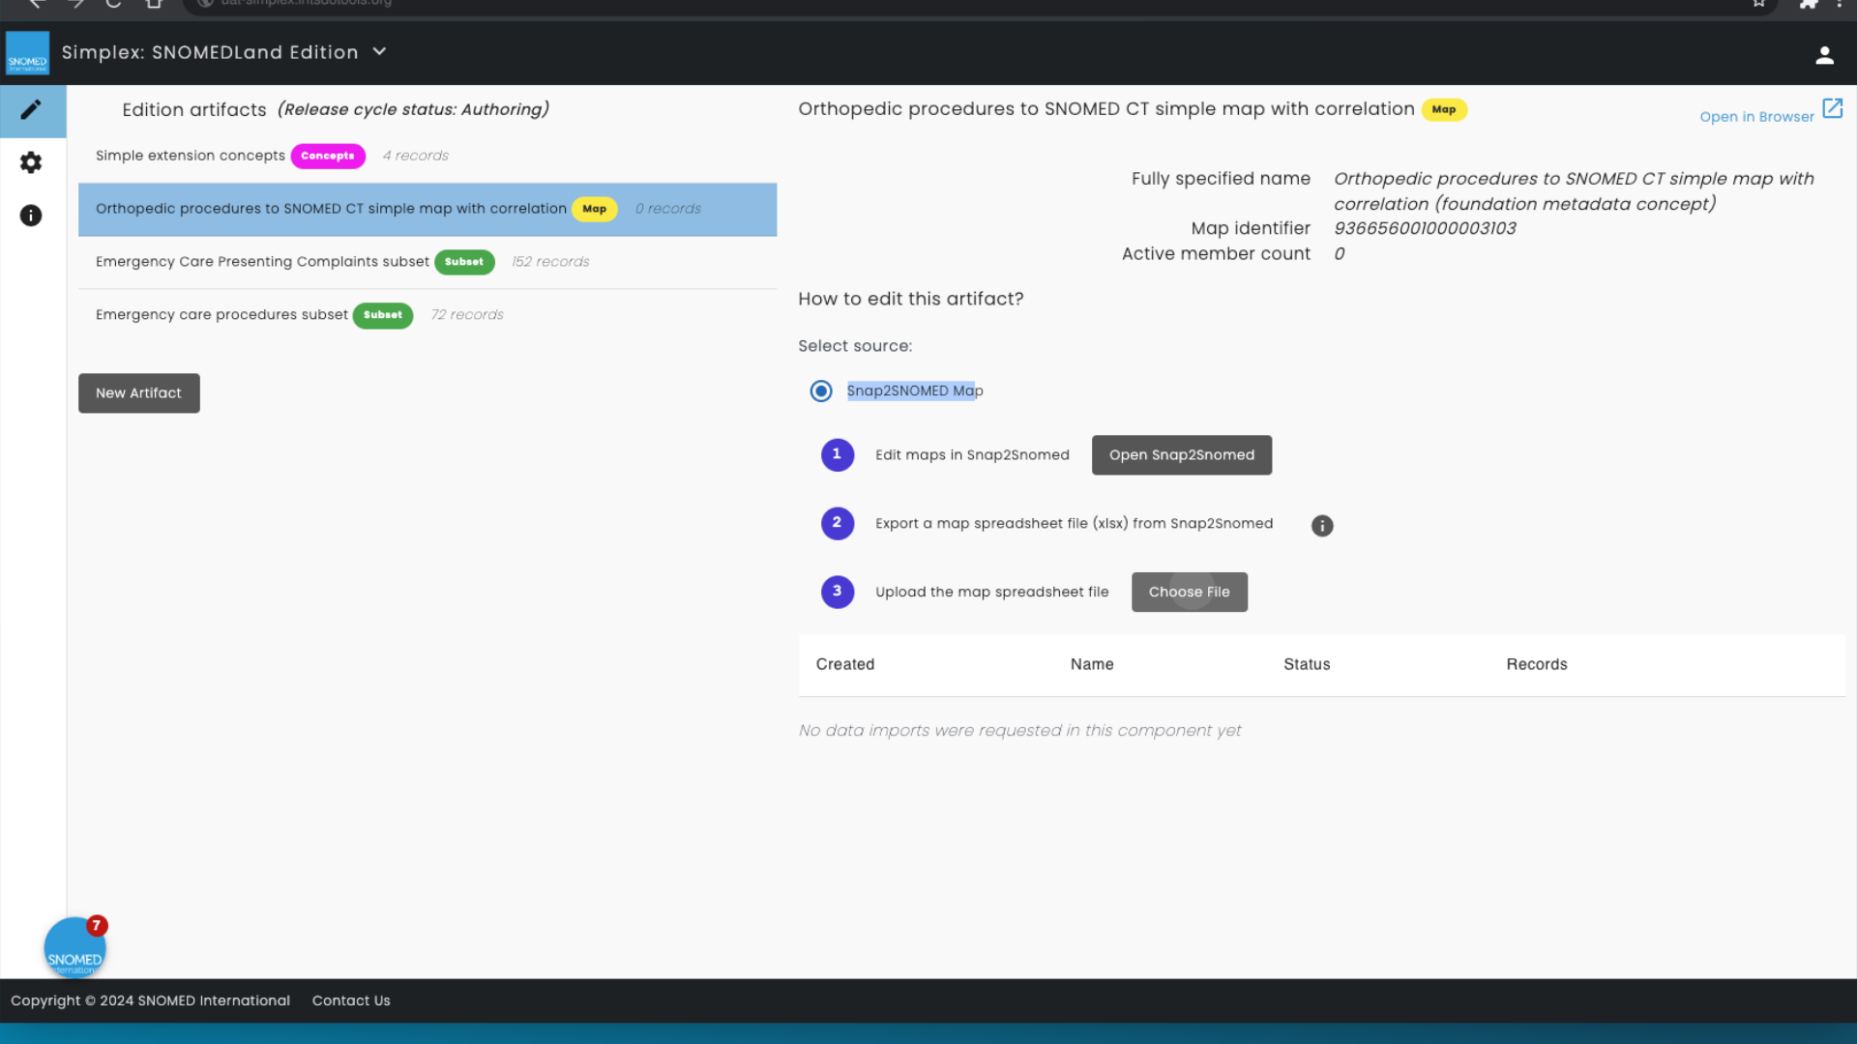Viewport: 1857px width, 1044px height.
Task: Click the info icon next to export step
Action: point(1322,525)
